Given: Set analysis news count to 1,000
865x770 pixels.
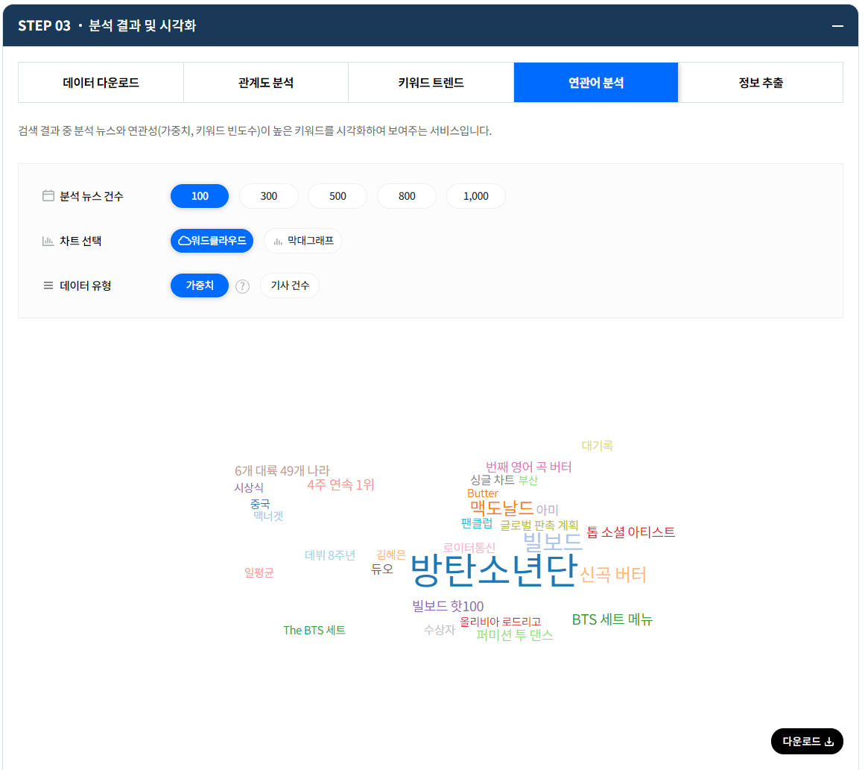Looking at the screenshot, I should click(x=475, y=196).
